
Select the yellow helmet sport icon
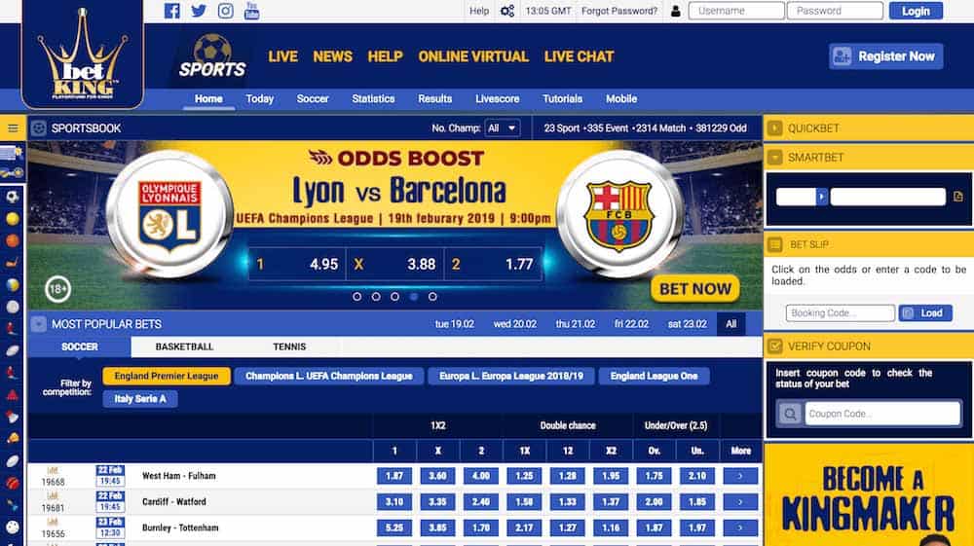tap(13, 439)
